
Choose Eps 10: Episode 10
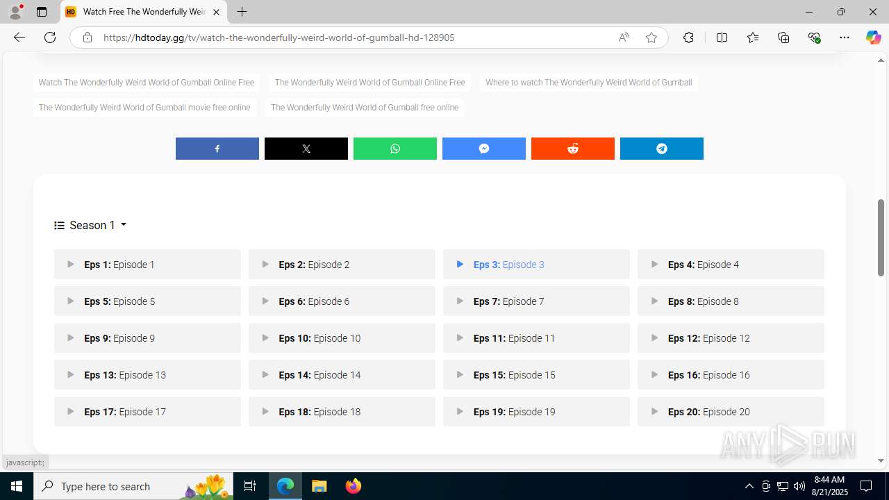(342, 338)
